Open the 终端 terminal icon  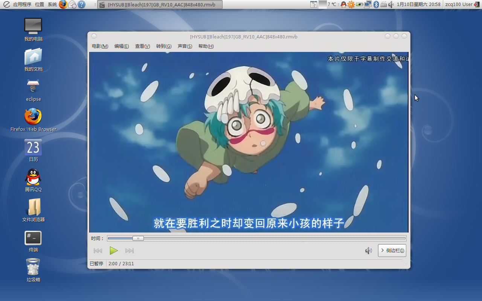[33, 240]
